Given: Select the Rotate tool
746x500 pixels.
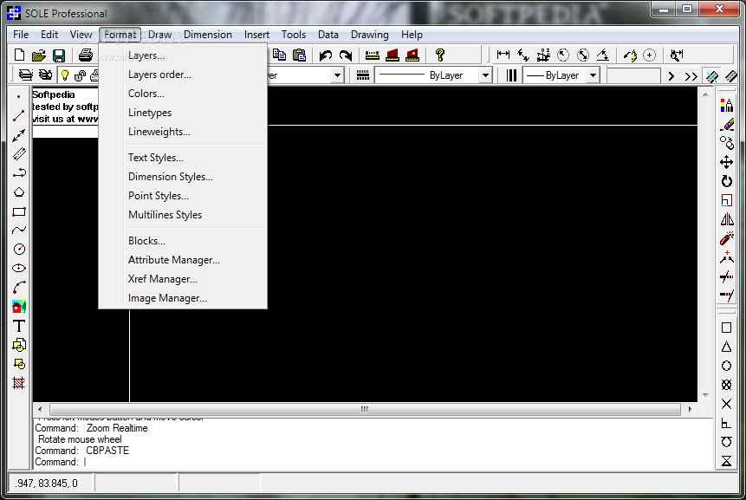Looking at the screenshot, I should click(x=726, y=181).
